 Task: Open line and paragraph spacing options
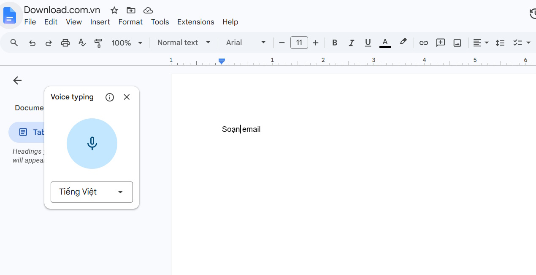pos(500,43)
